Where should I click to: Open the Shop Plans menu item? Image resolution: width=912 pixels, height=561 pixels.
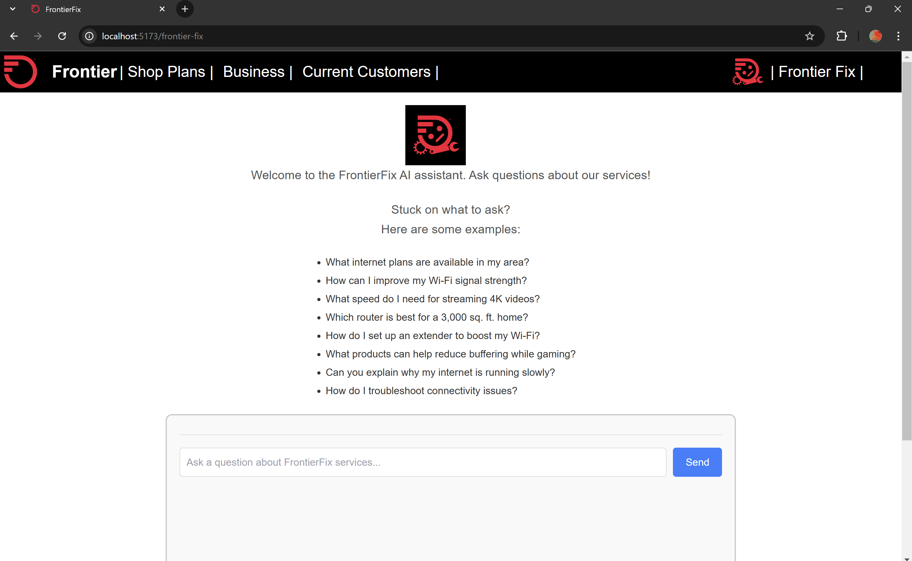point(166,72)
